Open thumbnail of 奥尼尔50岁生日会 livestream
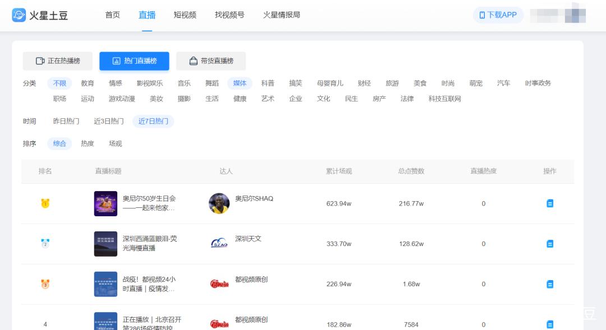Screen dimensions: 606x330 pyautogui.click(x=105, y=203)
